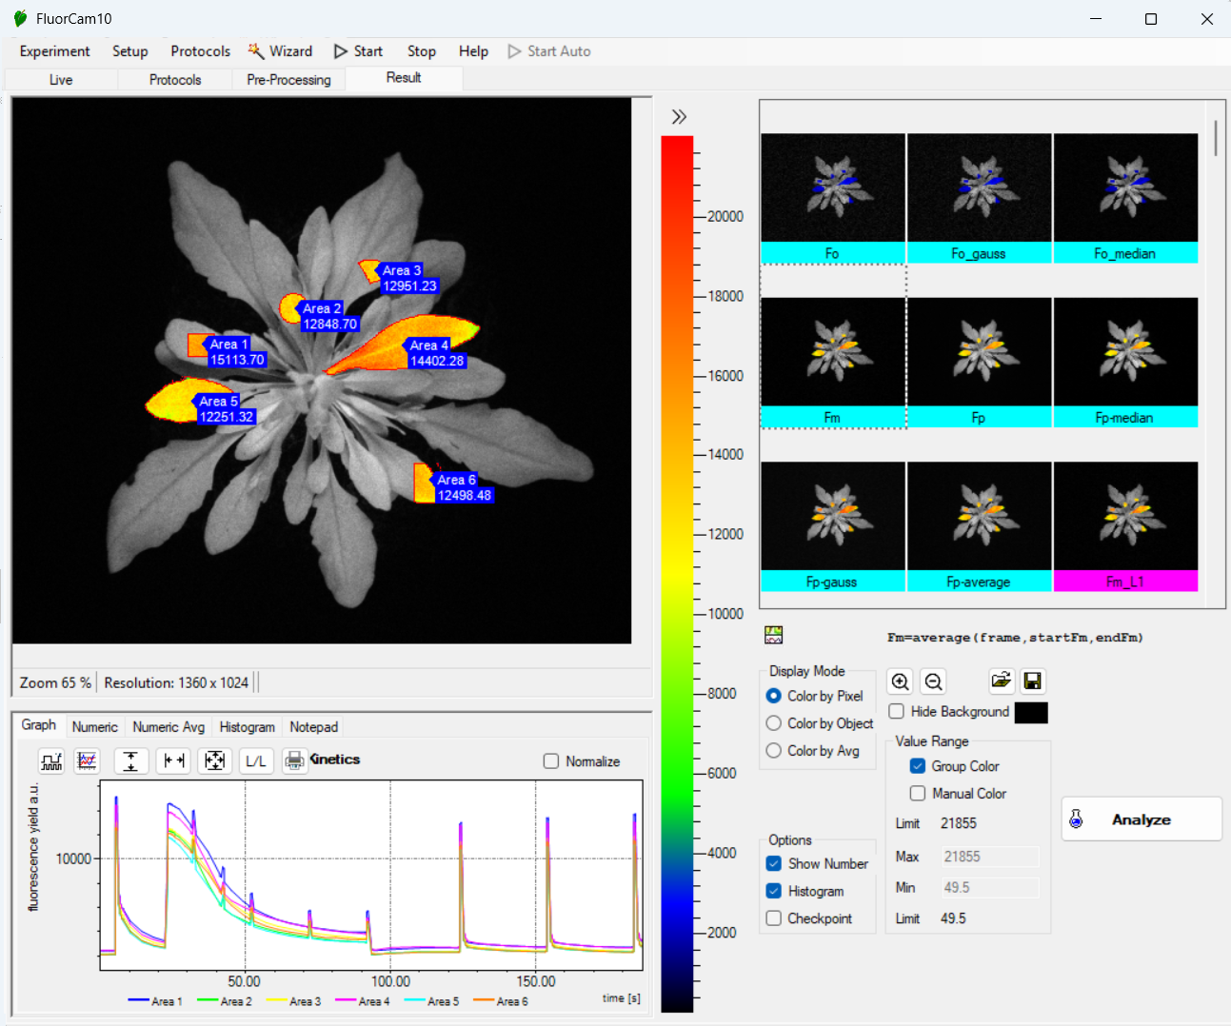Expand the panel with double chevron arrow
The width and height of the screenshot is (1231, 1026).
pyautogui.click(x=679, y=117)
